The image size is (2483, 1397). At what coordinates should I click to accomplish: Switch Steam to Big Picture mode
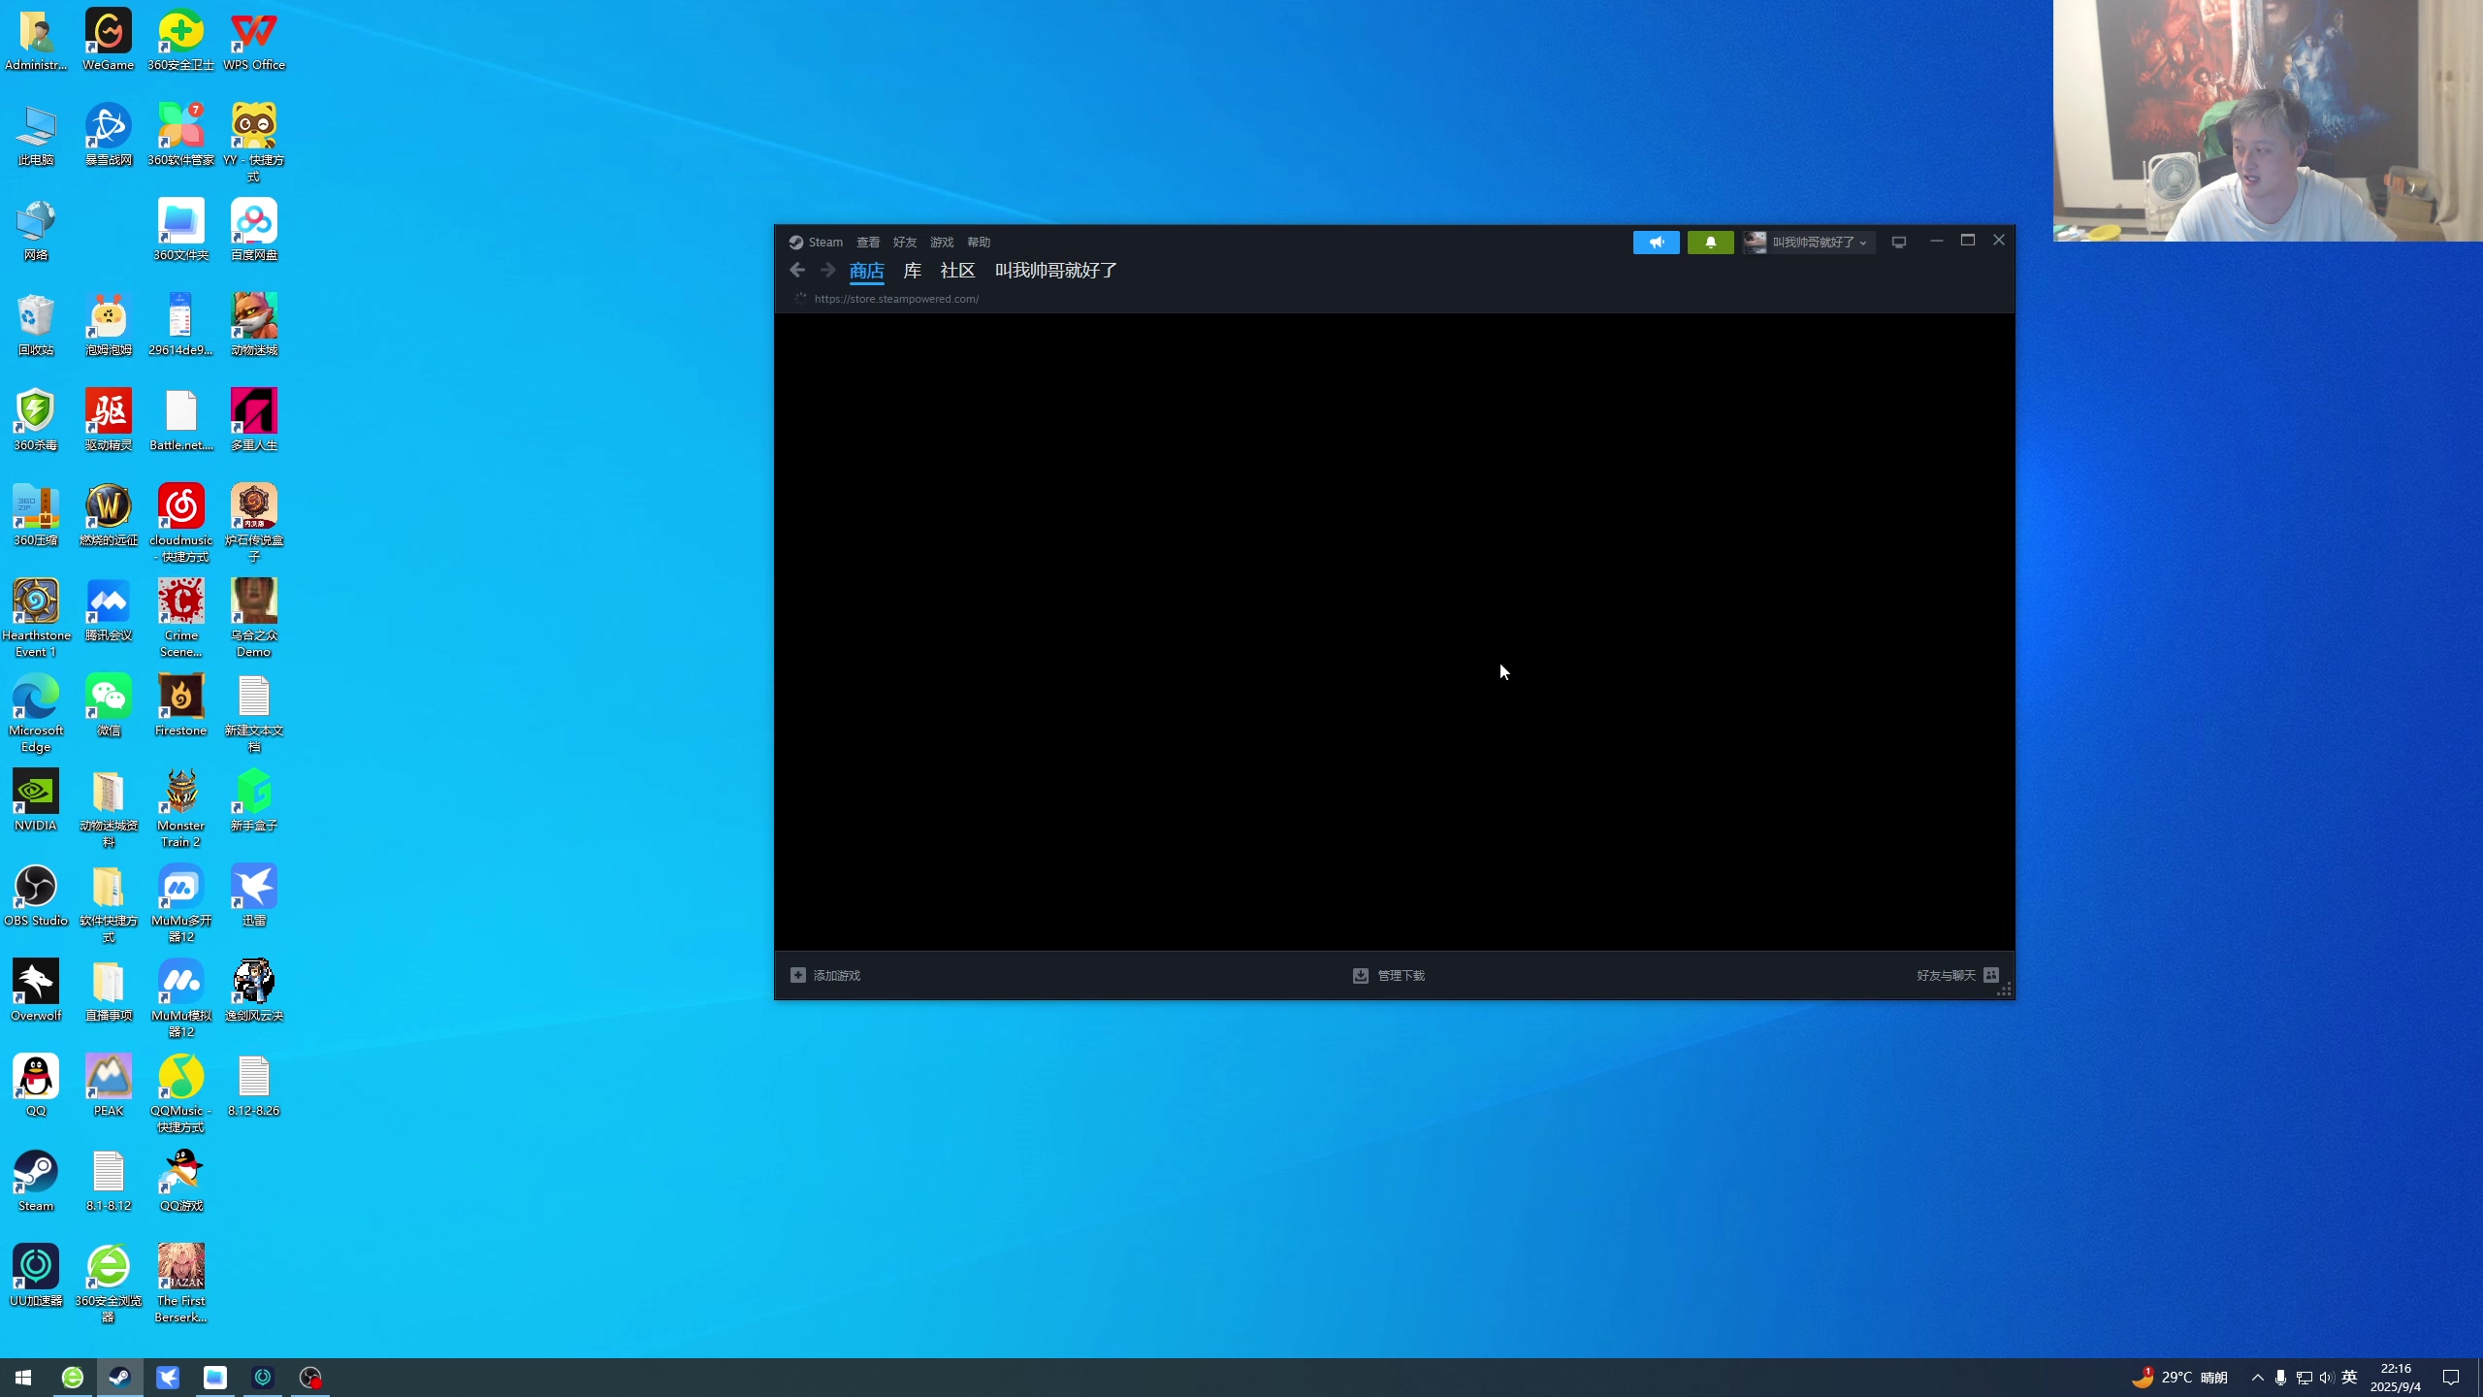coord(1899,243)
